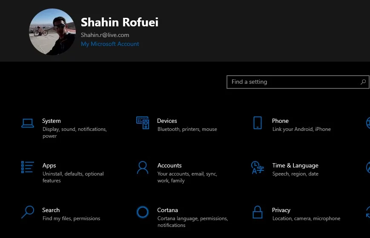Click "Cortana language, permissions, notifications" text
Image resolution: width=370 pixels, height=238 pixels.
[x=192, y=222]
